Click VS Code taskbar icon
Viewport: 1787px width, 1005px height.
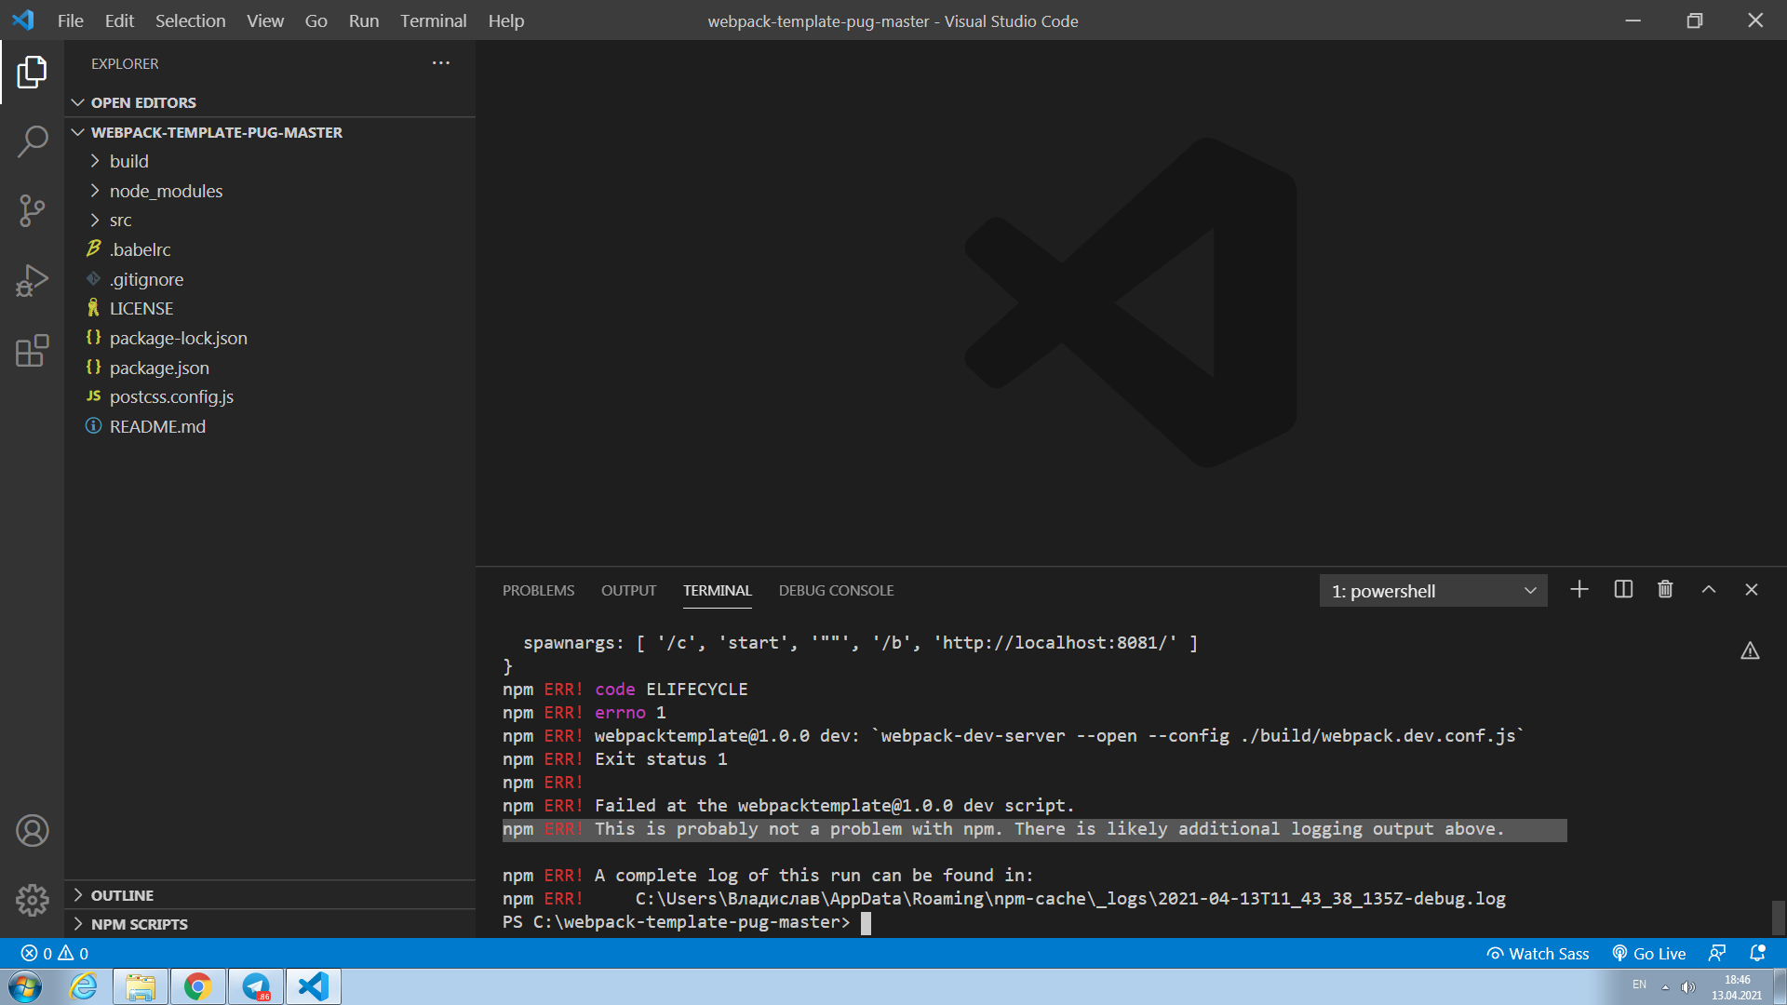point(314,986)
